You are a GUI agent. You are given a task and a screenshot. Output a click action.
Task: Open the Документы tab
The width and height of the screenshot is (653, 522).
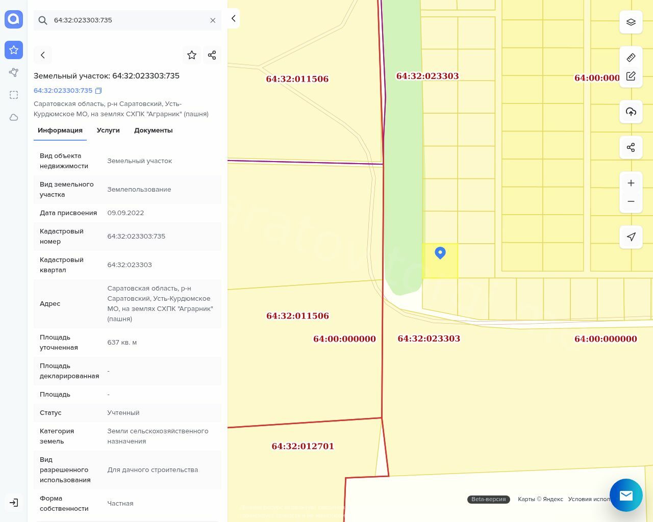153,130
